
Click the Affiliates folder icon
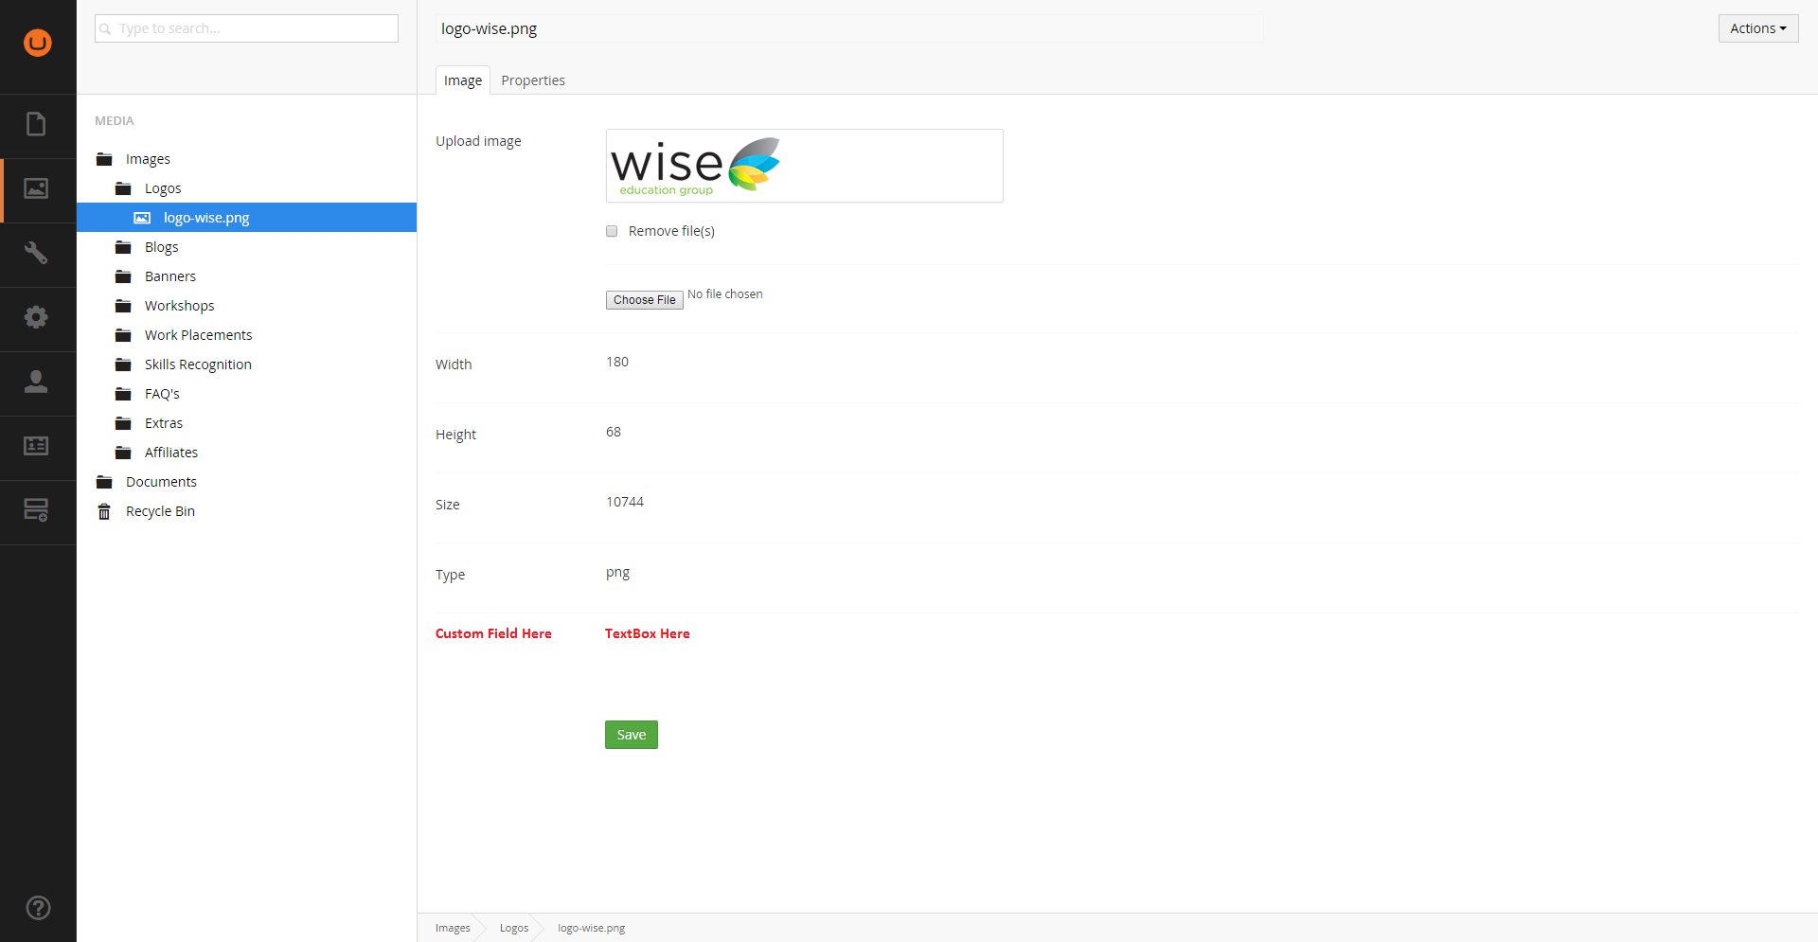[x=123, y=453]
